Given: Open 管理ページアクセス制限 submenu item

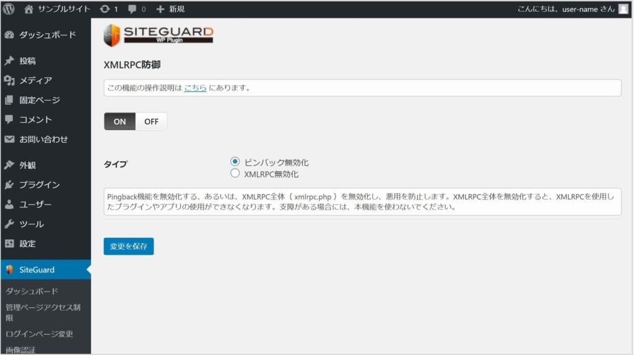Looking at the screenshot, I should 43,312.
